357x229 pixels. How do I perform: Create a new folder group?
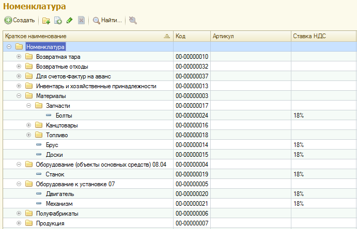pos(46,21)
